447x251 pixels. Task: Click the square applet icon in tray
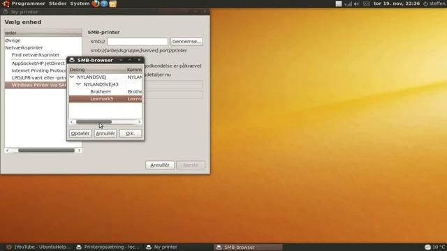(338, 3)
